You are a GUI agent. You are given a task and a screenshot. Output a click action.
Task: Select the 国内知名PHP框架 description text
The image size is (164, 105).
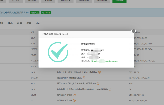(x=65, y=95)
